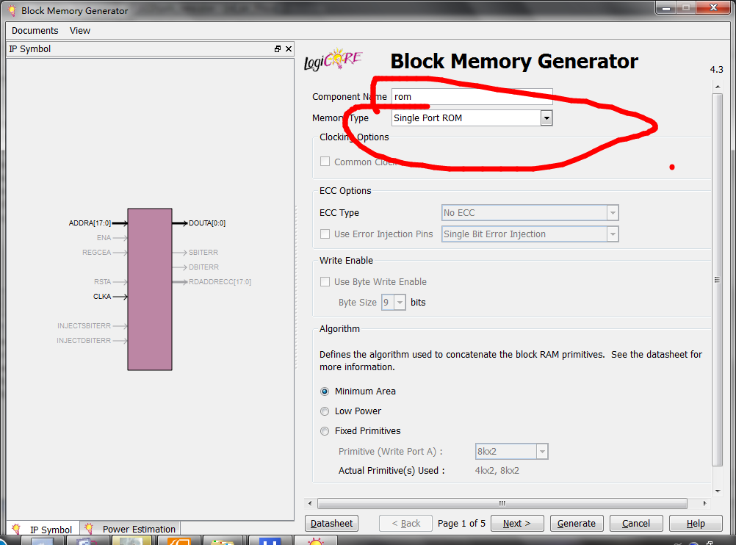Click the horizontal scrollbar left arrow
The image size is (736, 545).
(x=310, y=503)
